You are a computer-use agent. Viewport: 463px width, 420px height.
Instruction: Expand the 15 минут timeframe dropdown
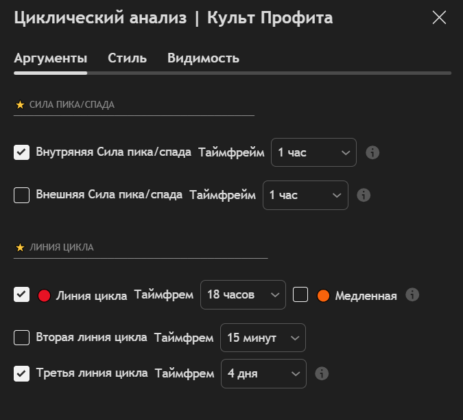click(x=263, y=338)
